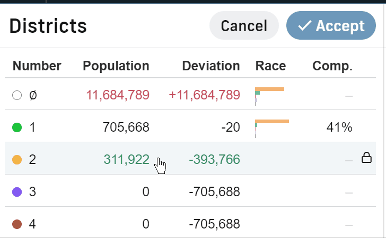This screenshot has width=386, height=238.
Task: Click the Comp. column header
Action: click(332, 66)
